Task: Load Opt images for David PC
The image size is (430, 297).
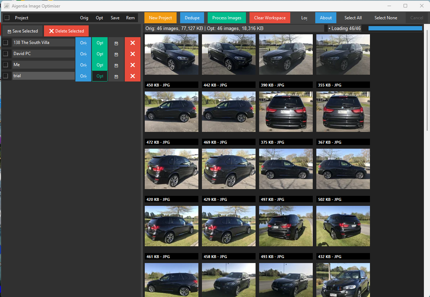Action: coord(100,54)
